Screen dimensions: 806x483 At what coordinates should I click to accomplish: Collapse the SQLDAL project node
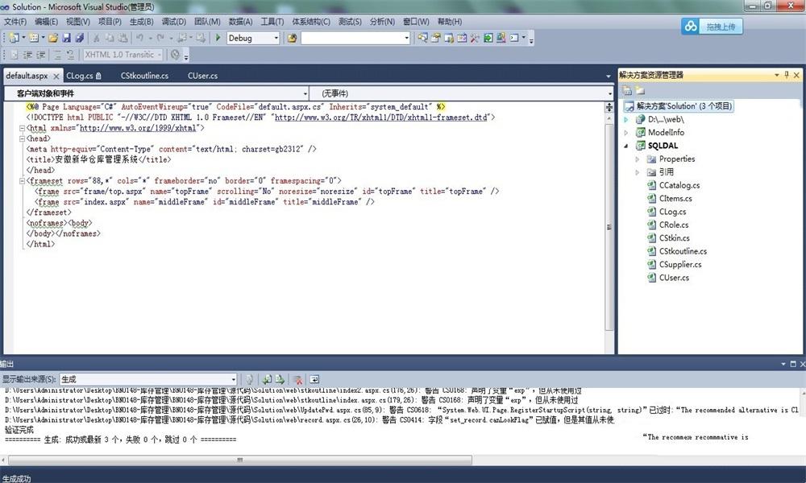(x=626, y=146)
